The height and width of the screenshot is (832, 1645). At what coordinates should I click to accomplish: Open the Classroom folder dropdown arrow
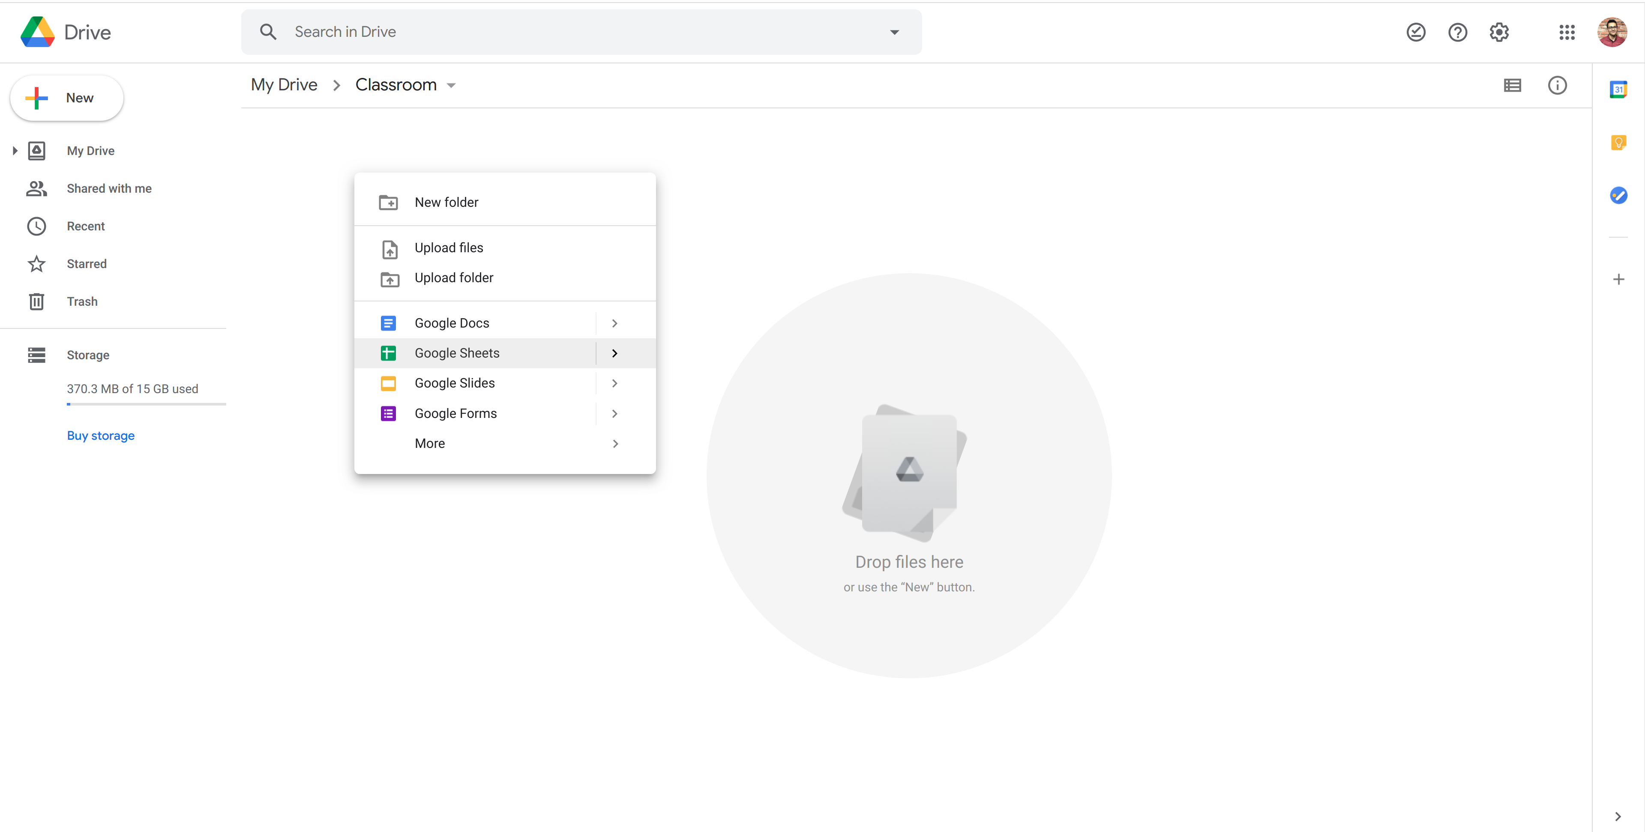[x=452, y=86]
